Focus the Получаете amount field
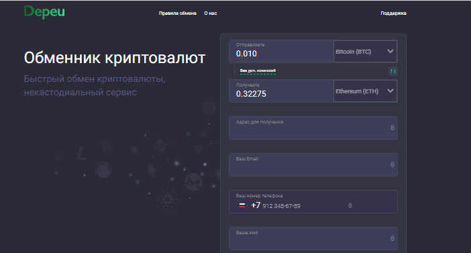471x253 pixels. tap(281, 91)
